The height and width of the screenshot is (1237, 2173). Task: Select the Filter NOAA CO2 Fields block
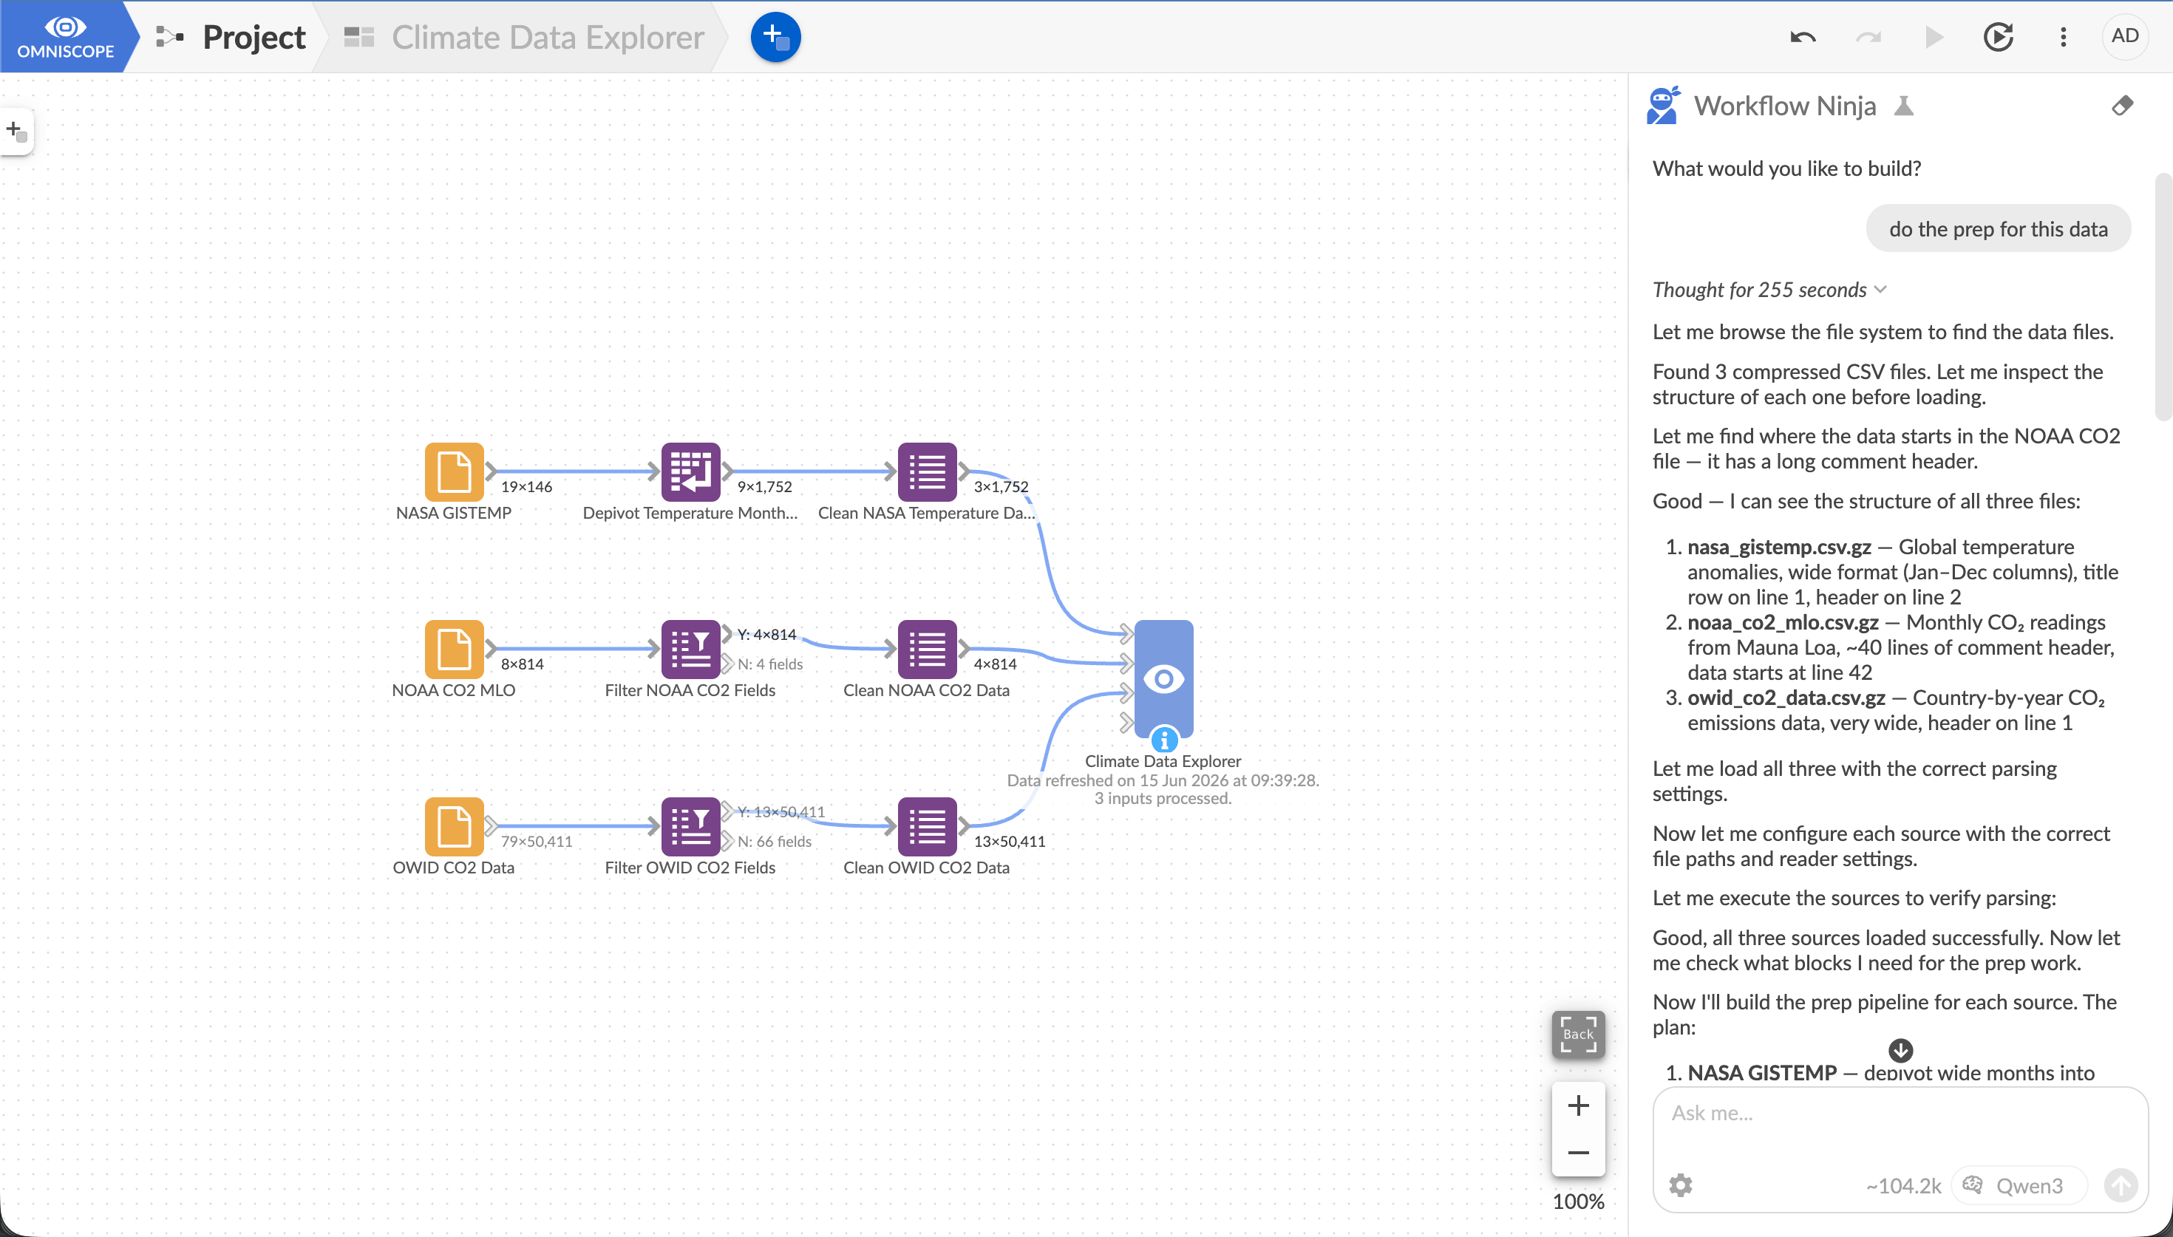(x=690, y=648)
